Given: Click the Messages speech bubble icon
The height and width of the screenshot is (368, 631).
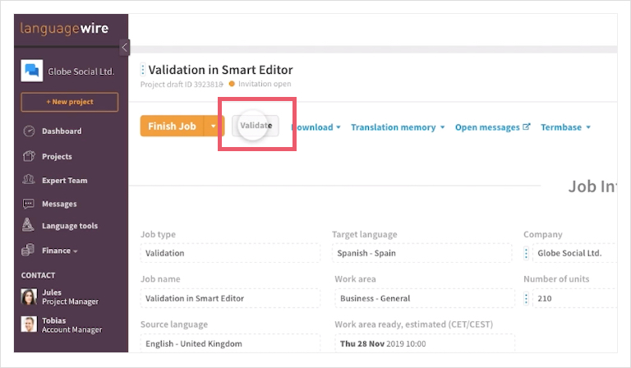Looking at the screenshot, I should point(30,204).
